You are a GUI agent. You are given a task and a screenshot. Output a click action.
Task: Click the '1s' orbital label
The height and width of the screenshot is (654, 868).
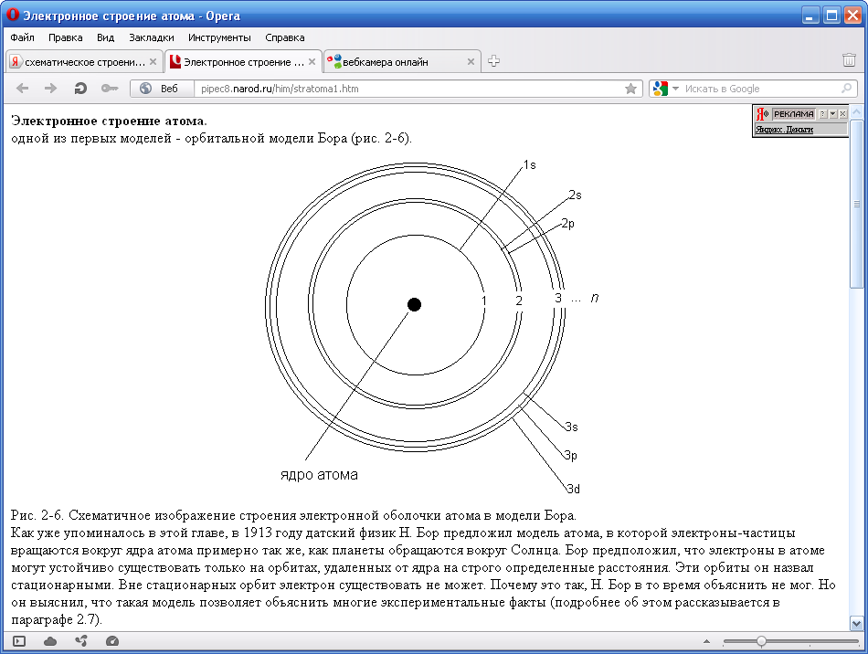530,165
